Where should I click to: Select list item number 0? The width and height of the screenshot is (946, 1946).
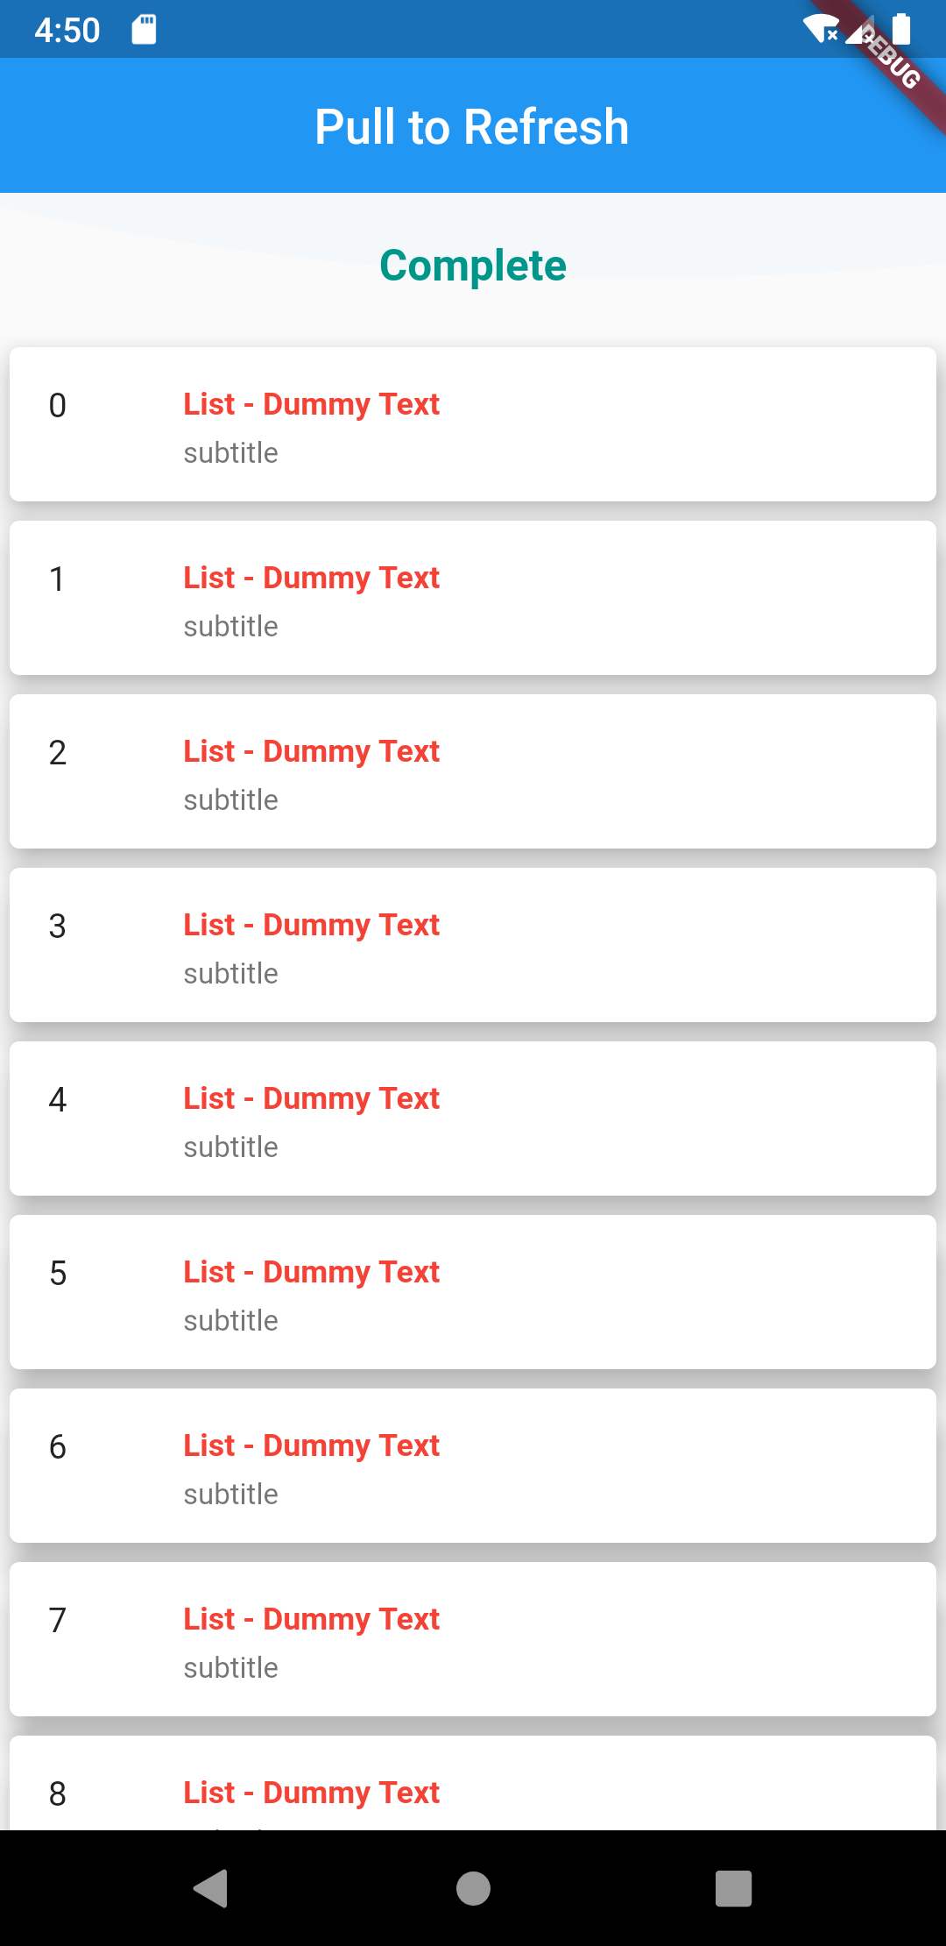point(58,405)
